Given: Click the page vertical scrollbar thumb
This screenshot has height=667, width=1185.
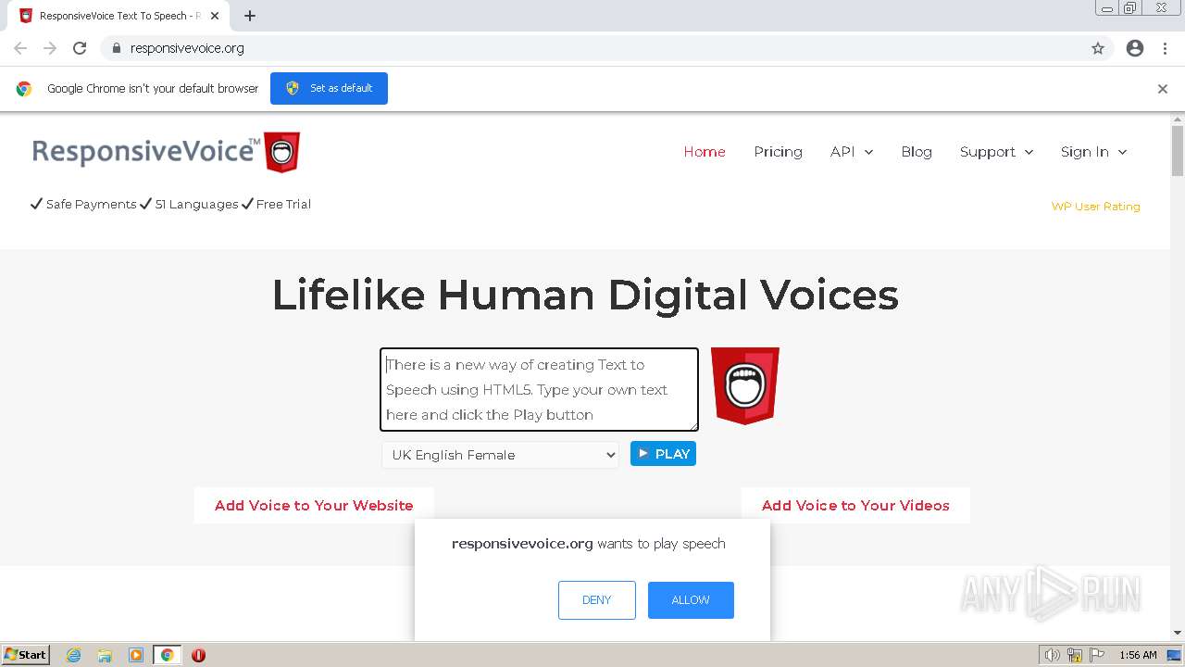Looking at the screenshot, I should (1178, 151).
